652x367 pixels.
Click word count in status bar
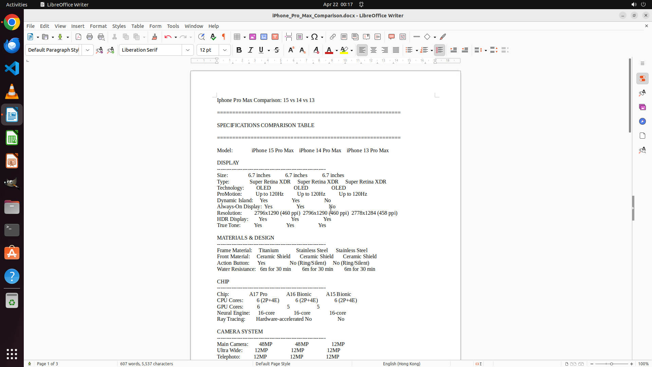point(146,364)
